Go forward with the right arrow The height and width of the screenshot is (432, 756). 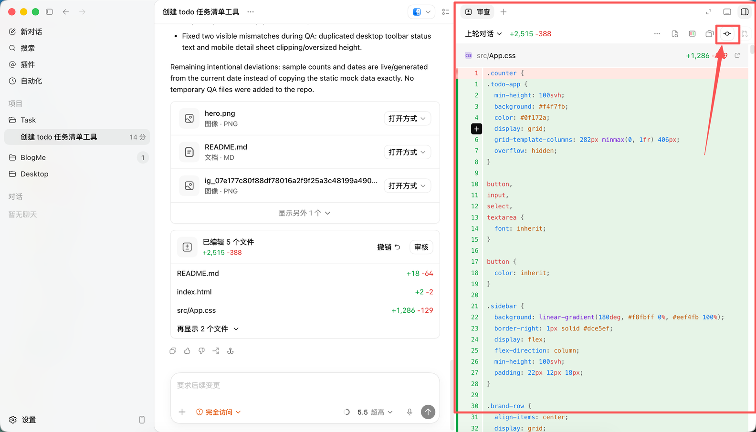pyautogui.click(x=82, y=12)
